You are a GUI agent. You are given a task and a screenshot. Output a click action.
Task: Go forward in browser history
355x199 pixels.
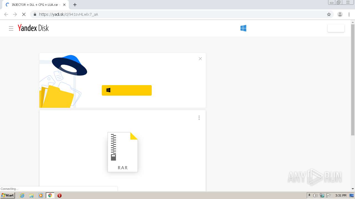[15, 14]
